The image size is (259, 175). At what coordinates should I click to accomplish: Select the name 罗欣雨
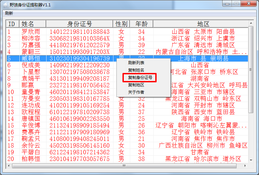coord(31,32)
